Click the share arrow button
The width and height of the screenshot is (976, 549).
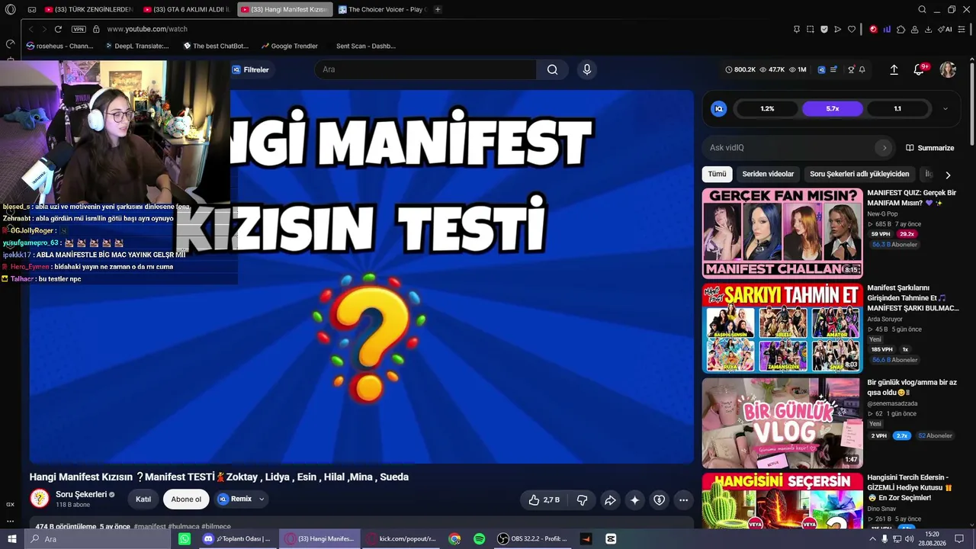(610, 500)
